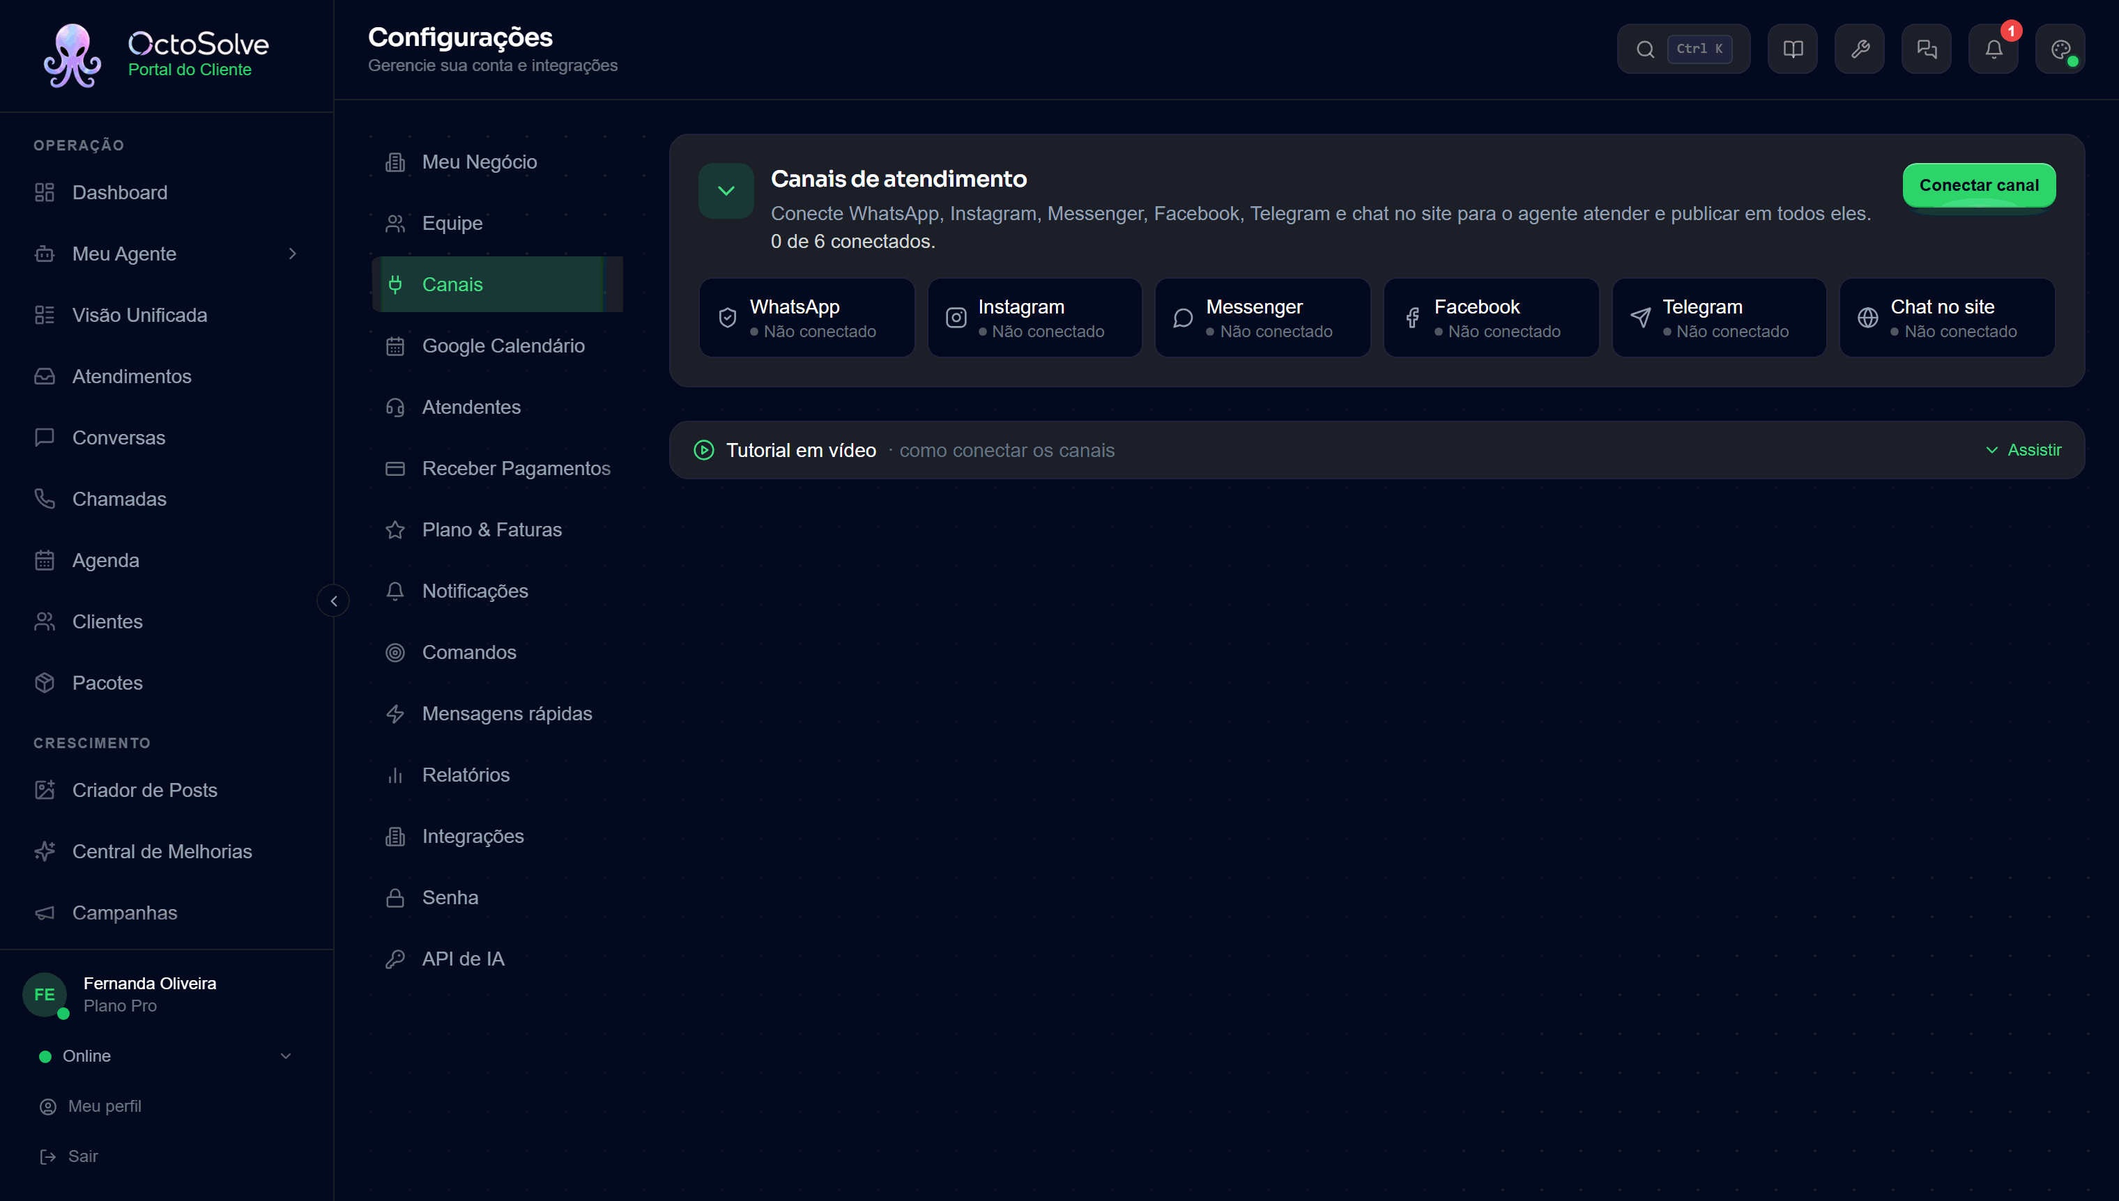This screenshot has width=2119, height=1201.
Task: Go to Criador de Posts in sidebar
Action: pos(166,790)
